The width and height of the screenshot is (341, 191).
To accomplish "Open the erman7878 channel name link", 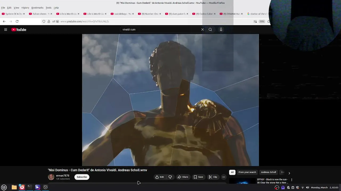I will pyautogui.click(x=63, y=176).
